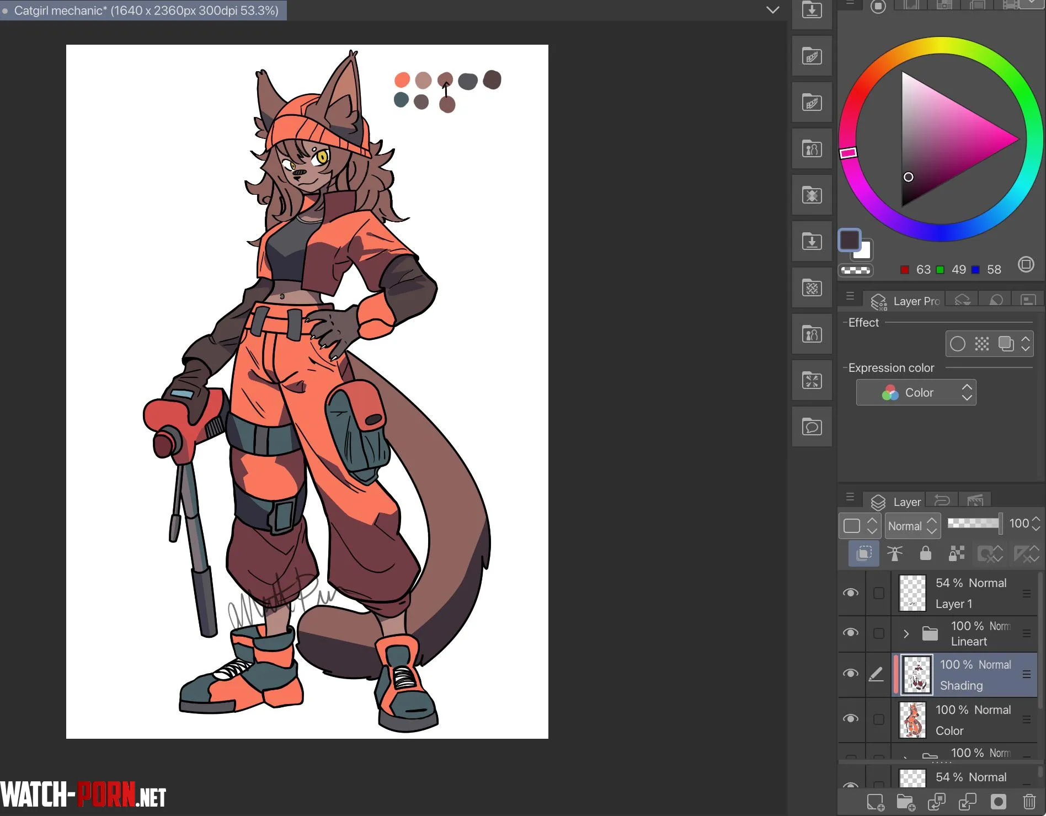The width and height of the screenshot is (1046, 816).
Task: Click the Tone effect dotted icon
Action: tap(982, 344)
